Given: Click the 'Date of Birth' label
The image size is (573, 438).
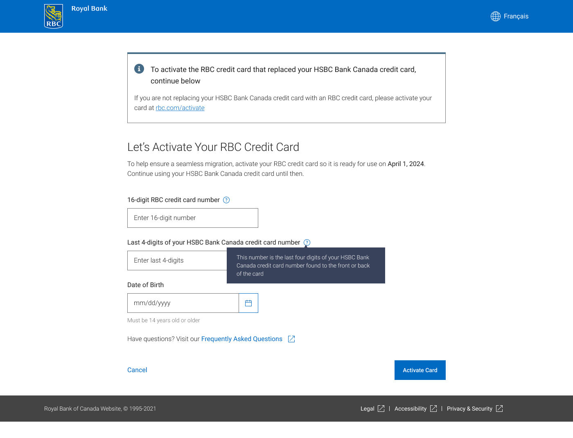Looking at the screenshot, I should pyautogui.click(x=145, y=285).
